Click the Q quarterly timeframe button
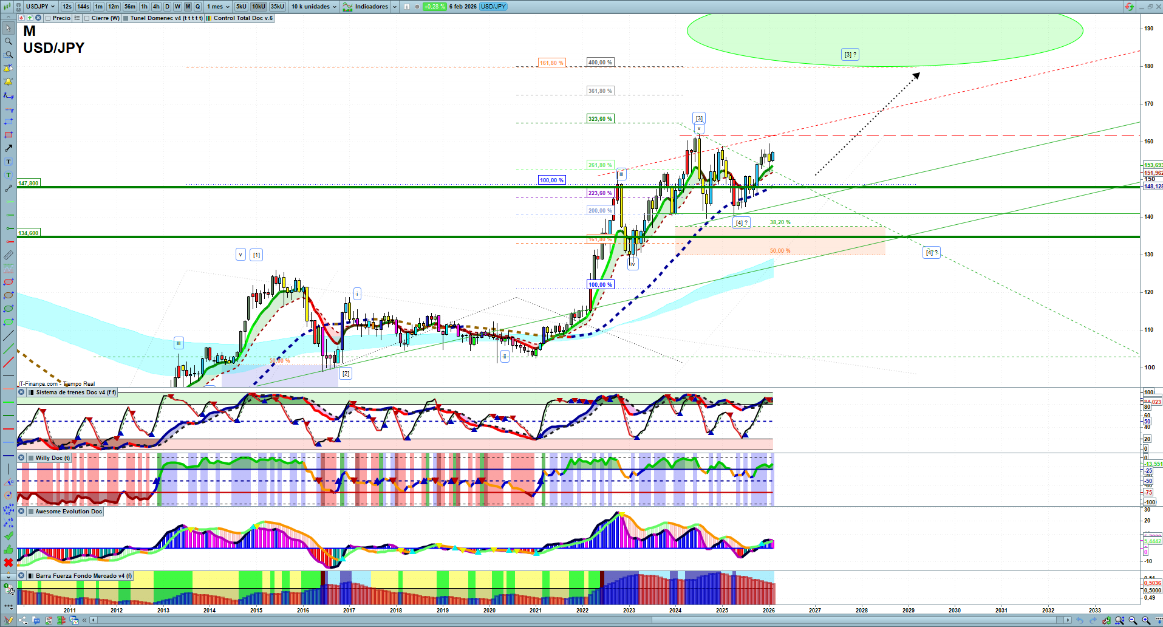Screen dimensions: 1163x627 click(x=197, y=7)
